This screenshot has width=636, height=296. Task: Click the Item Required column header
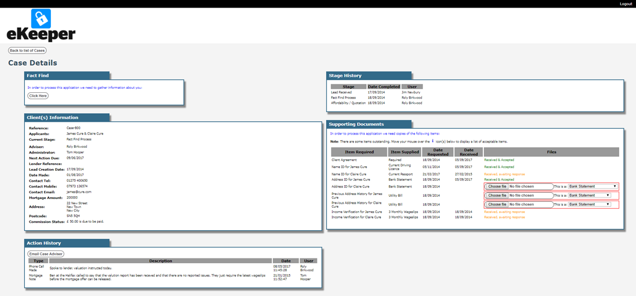(359, 152)
